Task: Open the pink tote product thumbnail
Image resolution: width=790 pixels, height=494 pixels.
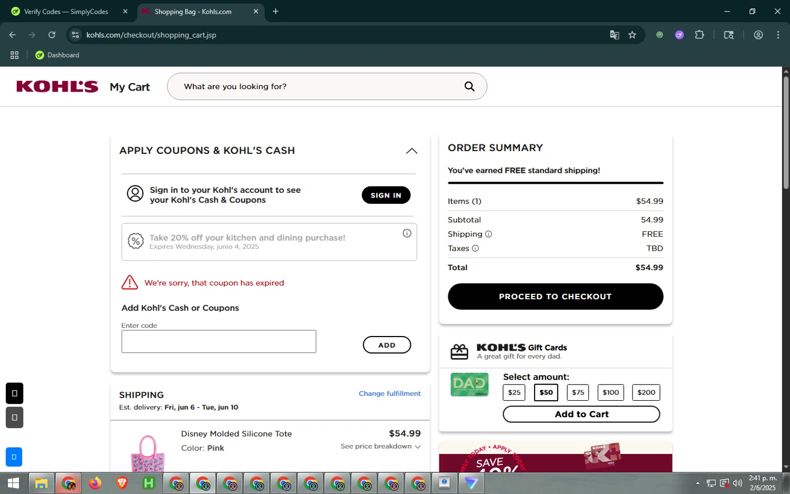Action: pyautogui.click(x=147, y=453)
